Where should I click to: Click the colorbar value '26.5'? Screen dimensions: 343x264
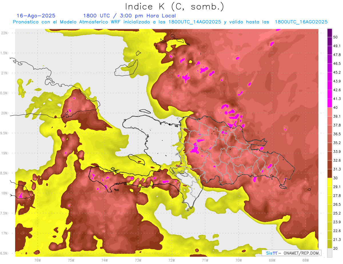coord(337,204)
